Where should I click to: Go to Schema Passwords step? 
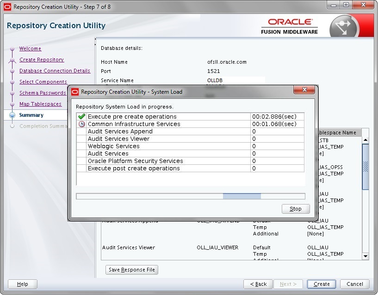tap(43, 93)
